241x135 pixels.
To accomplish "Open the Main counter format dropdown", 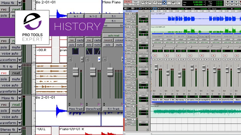I will click(204, 2).
